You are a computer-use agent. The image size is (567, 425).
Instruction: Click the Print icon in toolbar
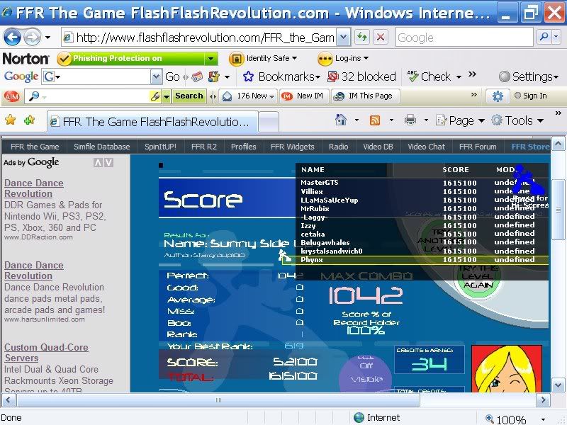[410, 120]
